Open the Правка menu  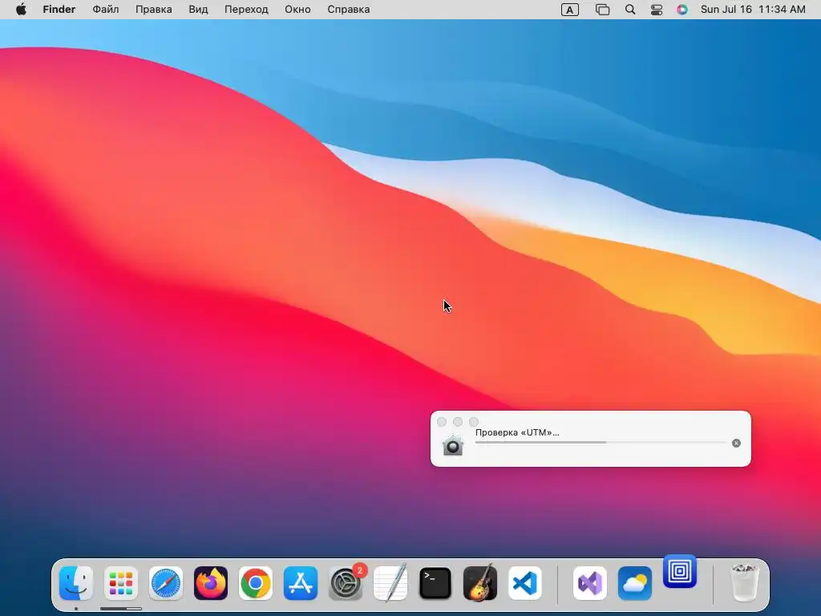[x=153, y=10]
